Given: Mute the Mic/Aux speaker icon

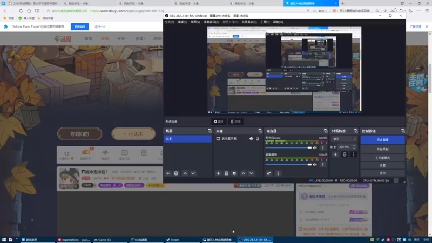Looking at the screenshot, I should 315,147.
